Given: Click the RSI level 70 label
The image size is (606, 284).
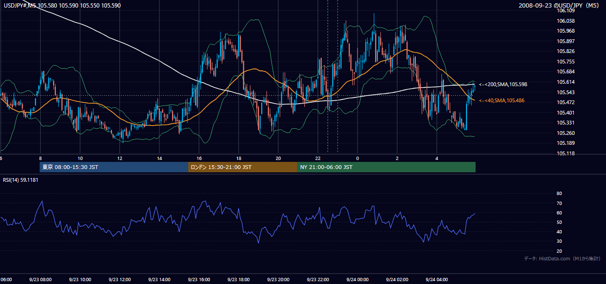Looking at the screenshot, I should tap(559, 203).
